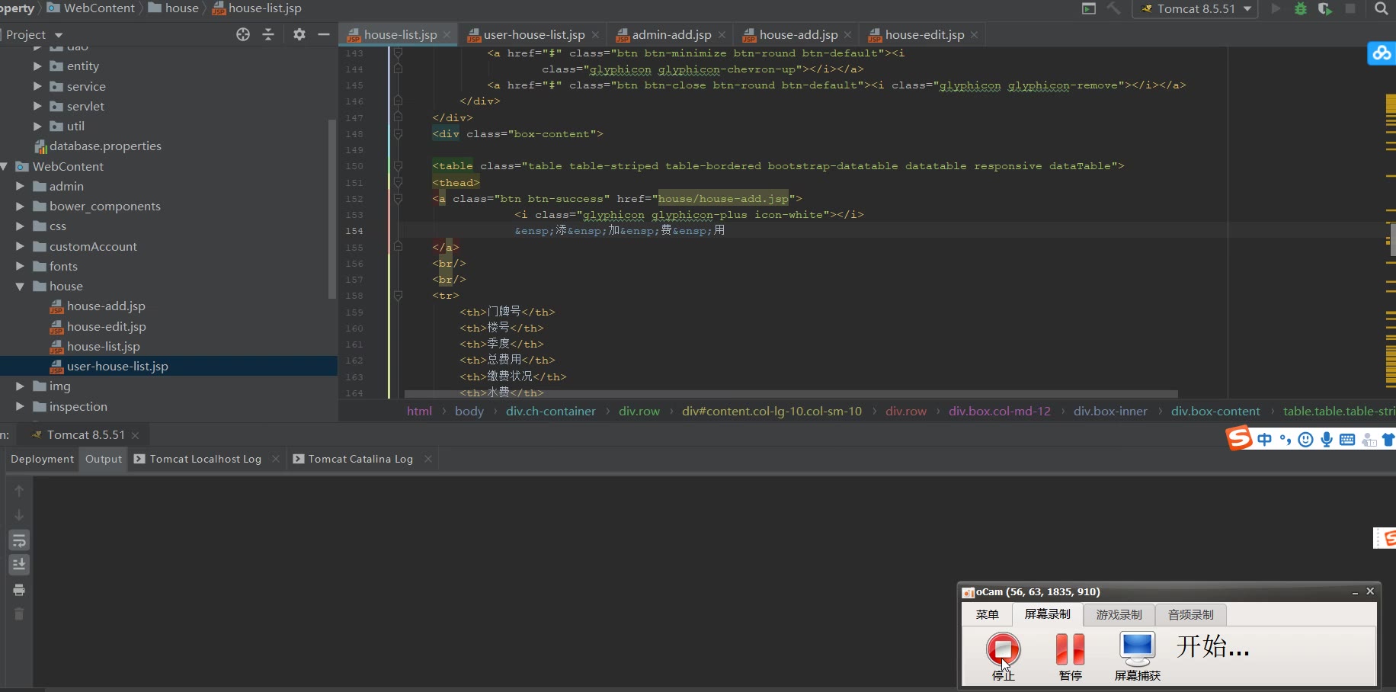Click the clear all trash icon
Viewport: 1396px width, 692px height.
point(19,614)
